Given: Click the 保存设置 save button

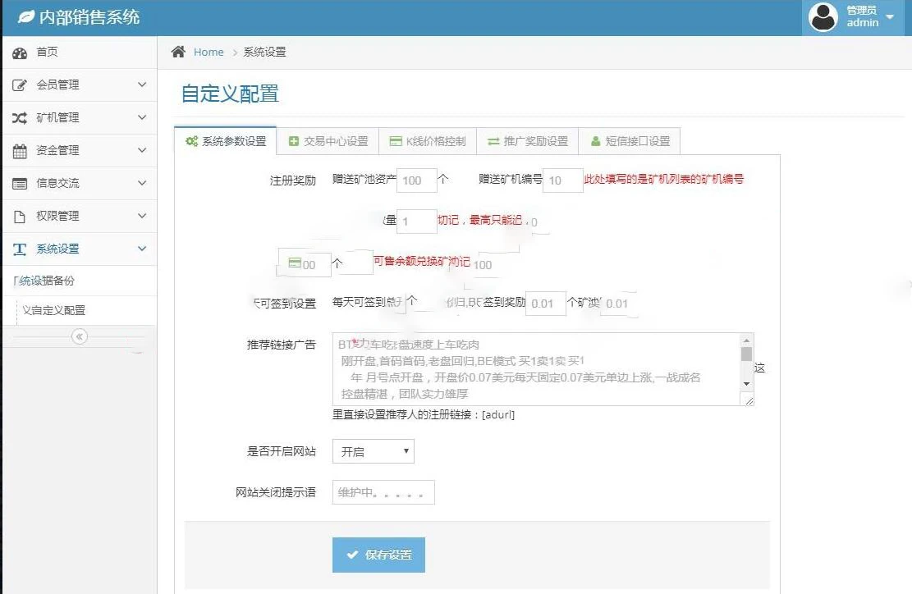Looking at the screenshot, I should (378, 555).
